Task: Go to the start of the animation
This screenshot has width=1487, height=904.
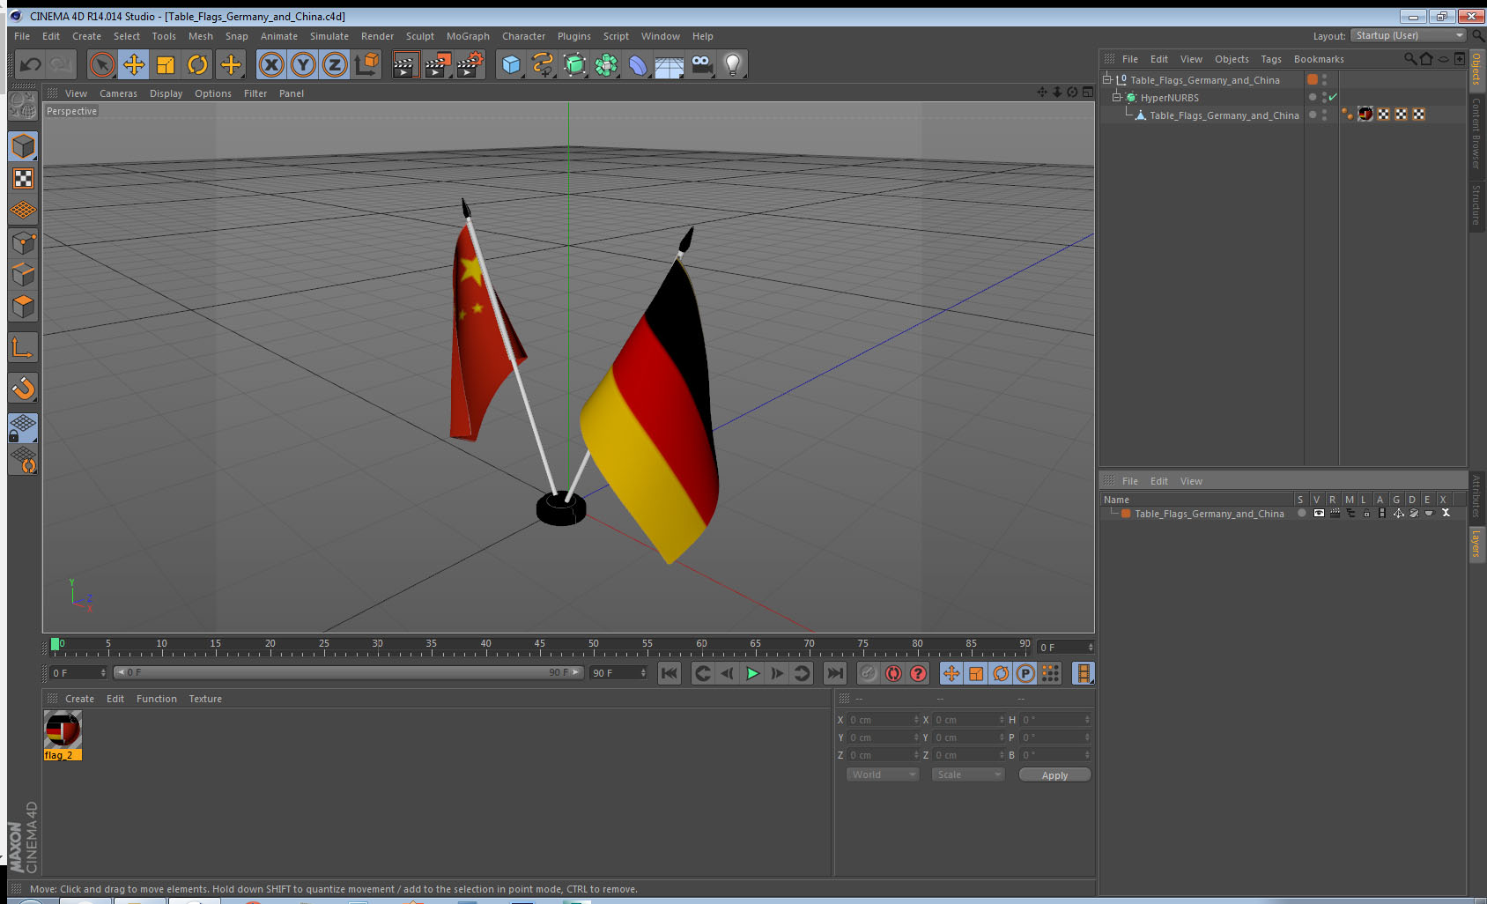Action: click(x=670, y=673)
